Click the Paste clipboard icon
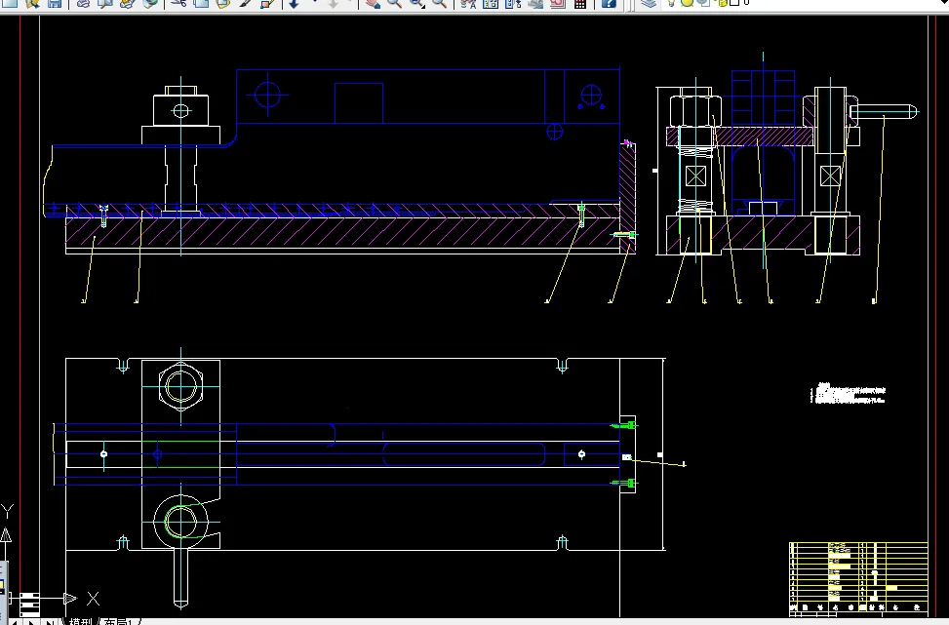Screen dimensions: 949x625 pos(223,3)
